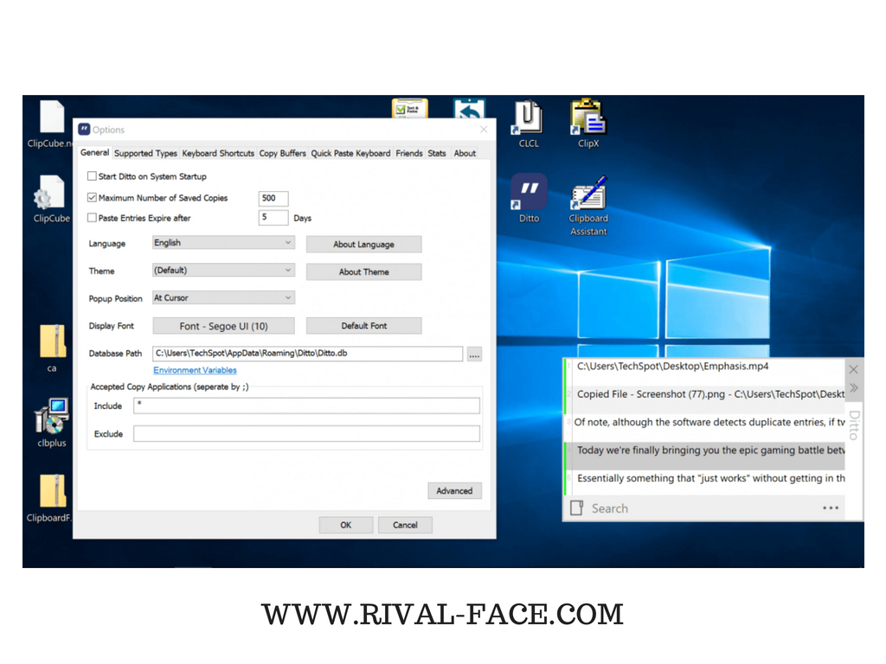Open the CLCL desktop shortcut

(x=529, y=123)
